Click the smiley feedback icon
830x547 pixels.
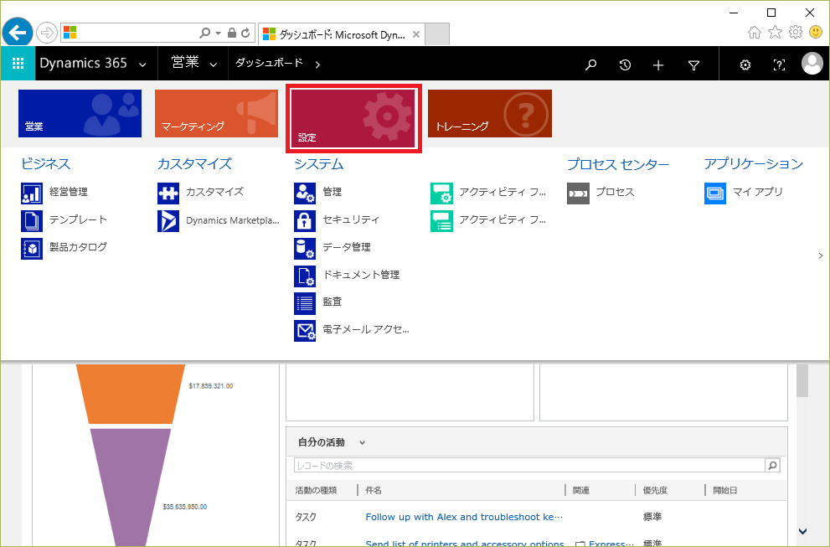pos(816,33)
